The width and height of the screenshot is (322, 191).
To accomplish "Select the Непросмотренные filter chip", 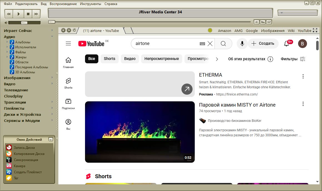I will coord(162,59).
